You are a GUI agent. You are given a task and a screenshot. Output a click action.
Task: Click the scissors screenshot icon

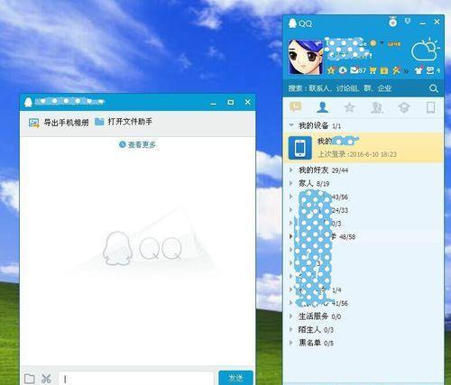[x=46, y=379]
